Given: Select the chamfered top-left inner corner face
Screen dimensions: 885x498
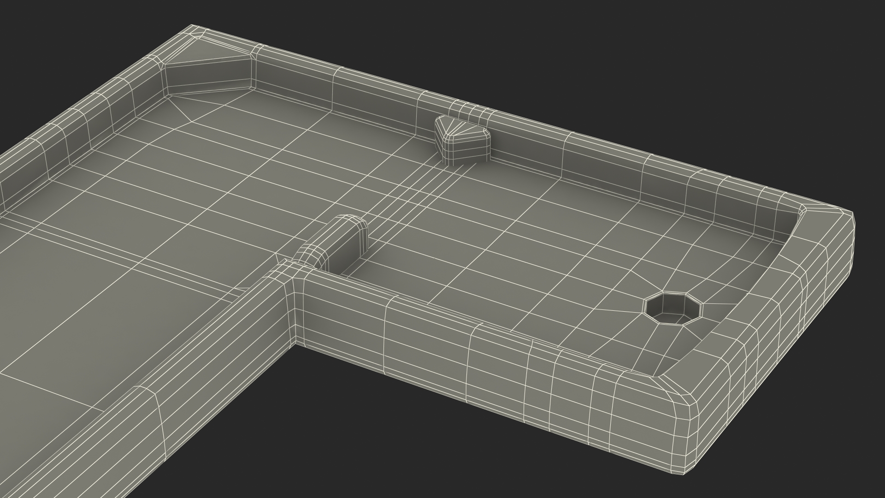Looking at the screenshot, I should (x=207, y=76).
